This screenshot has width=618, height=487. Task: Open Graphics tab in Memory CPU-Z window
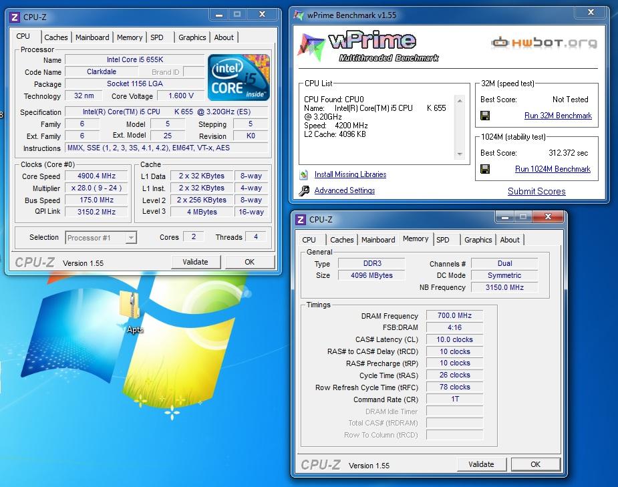pyautogui.click(x=478, y=240)
